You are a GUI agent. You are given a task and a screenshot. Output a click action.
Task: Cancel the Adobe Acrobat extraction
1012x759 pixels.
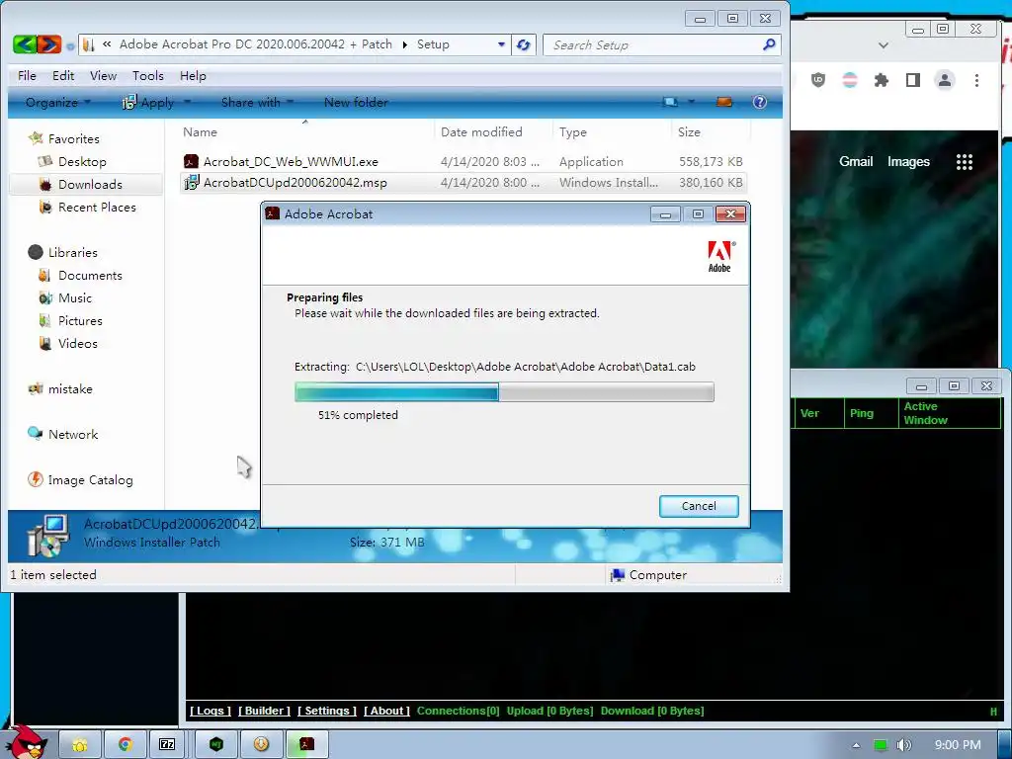[x=699, y=506]
